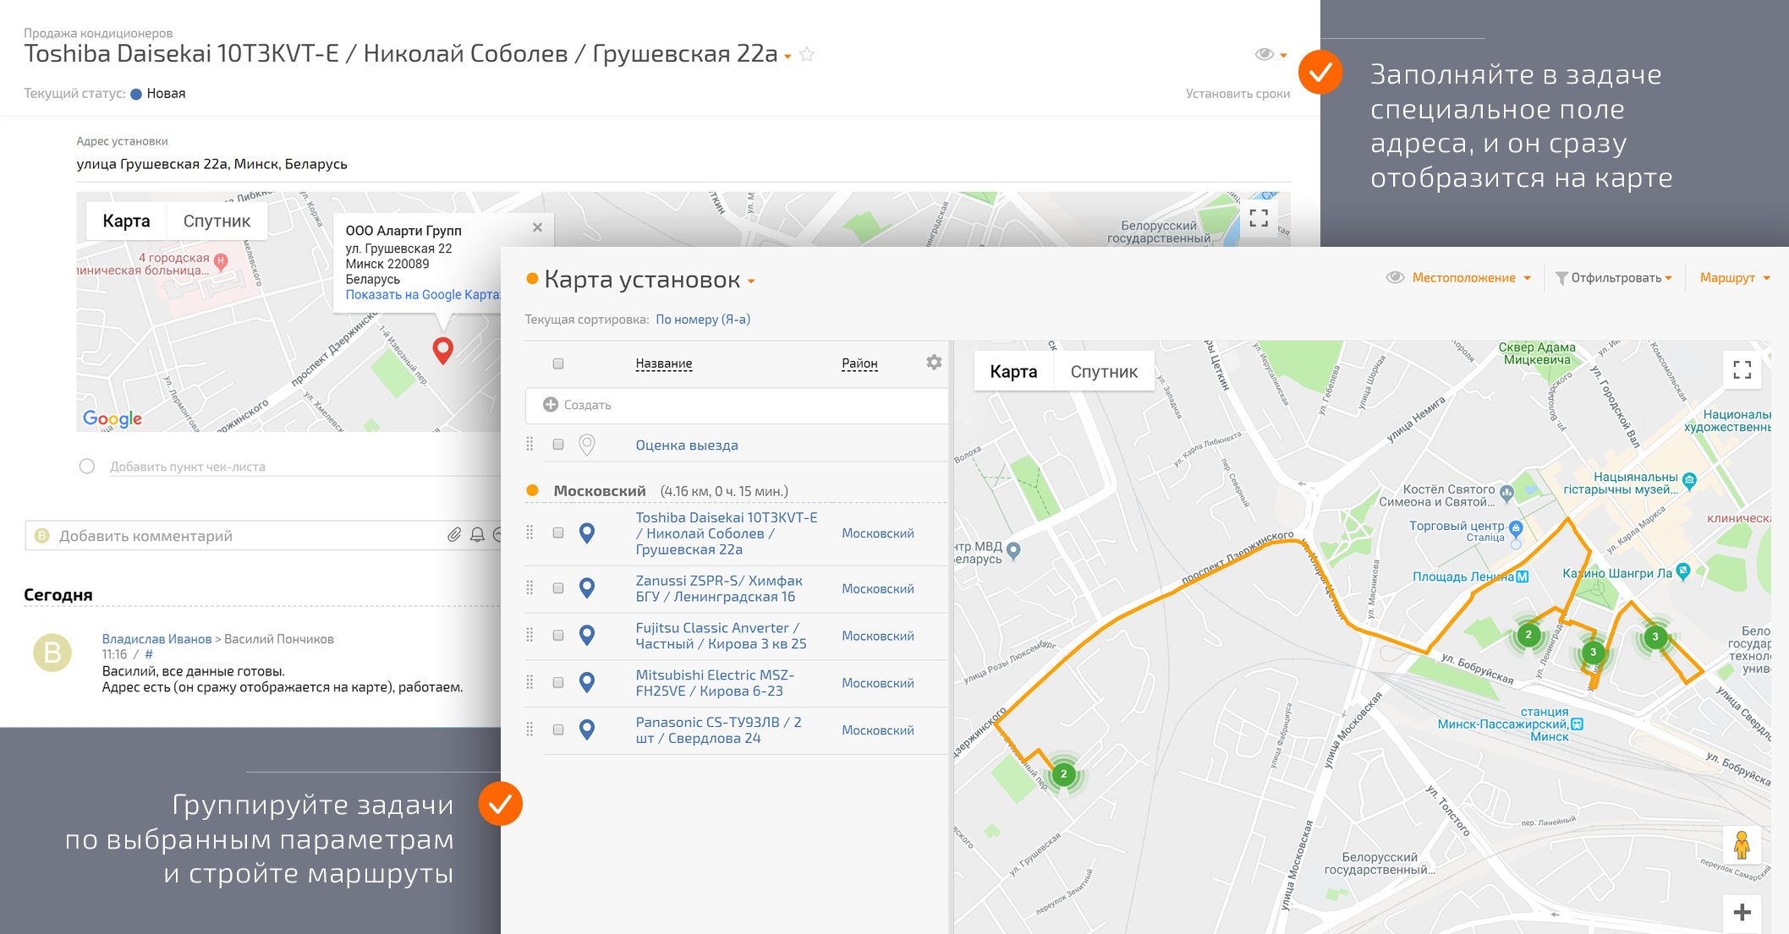Click the red location pin on small map
The height and width of the screenshot is (934, 1789).
tap(442, 348)
